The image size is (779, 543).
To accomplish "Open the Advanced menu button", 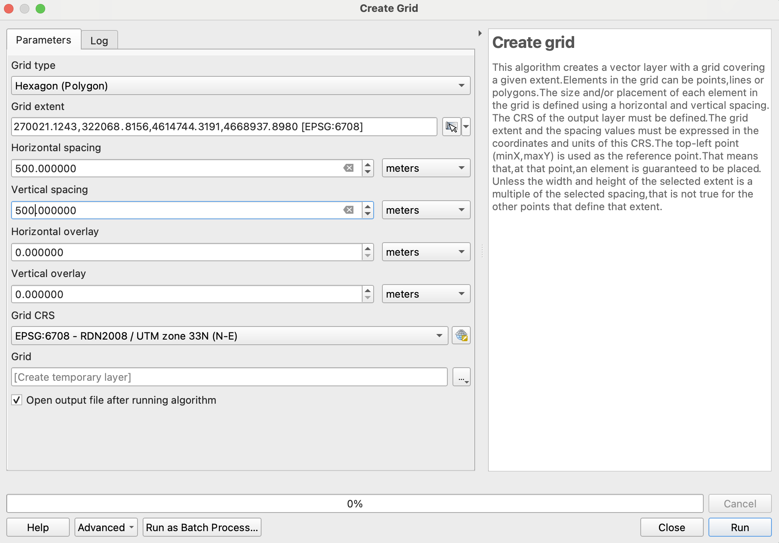I will [105, 528].
